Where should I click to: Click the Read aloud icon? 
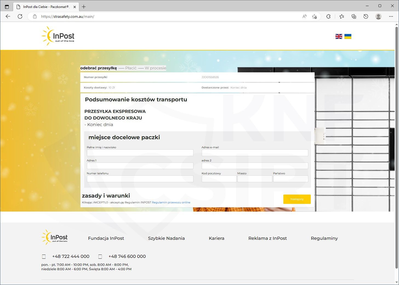[304, 16]
